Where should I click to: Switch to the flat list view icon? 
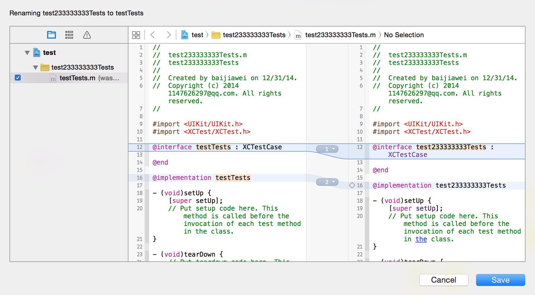click(69, 35)
